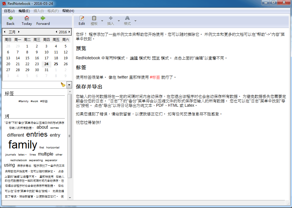Click the underlined 编辑 text in preview
This screenshot has width=292, height=208.
[134, 58]
